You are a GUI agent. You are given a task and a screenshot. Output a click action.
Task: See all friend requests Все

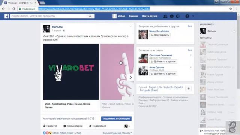[x=190, y=26]
